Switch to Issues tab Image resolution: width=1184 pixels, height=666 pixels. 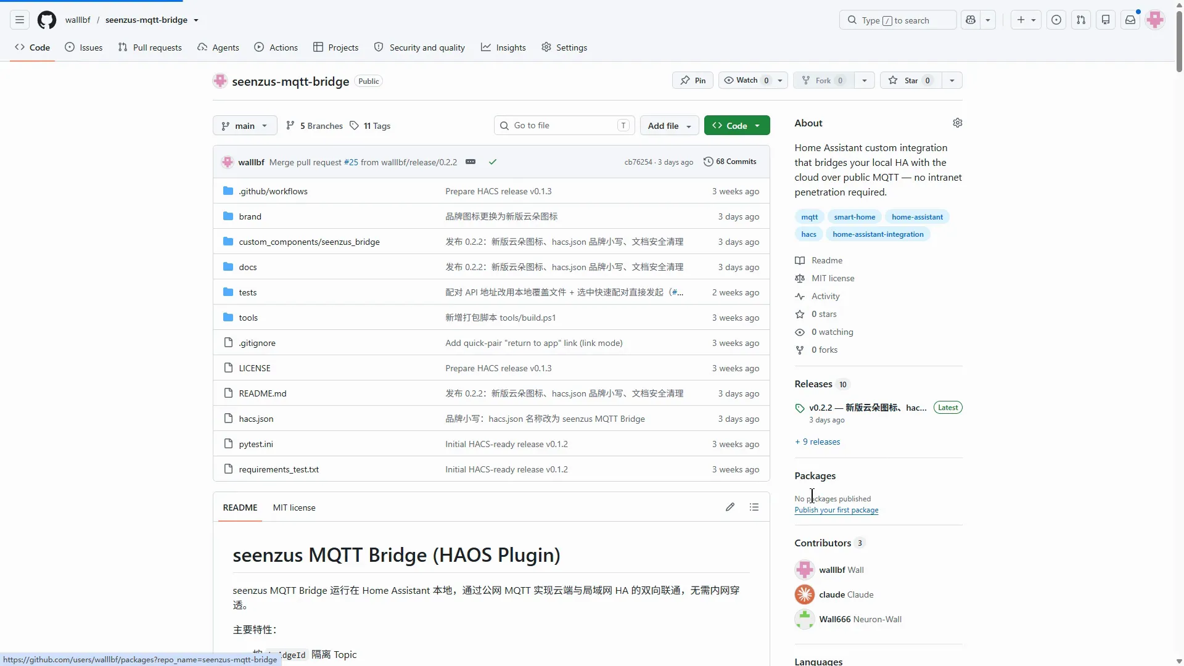[84, 47]
